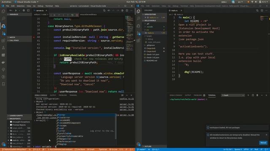Collapse the Call Stack section

[x=19, y=40]
